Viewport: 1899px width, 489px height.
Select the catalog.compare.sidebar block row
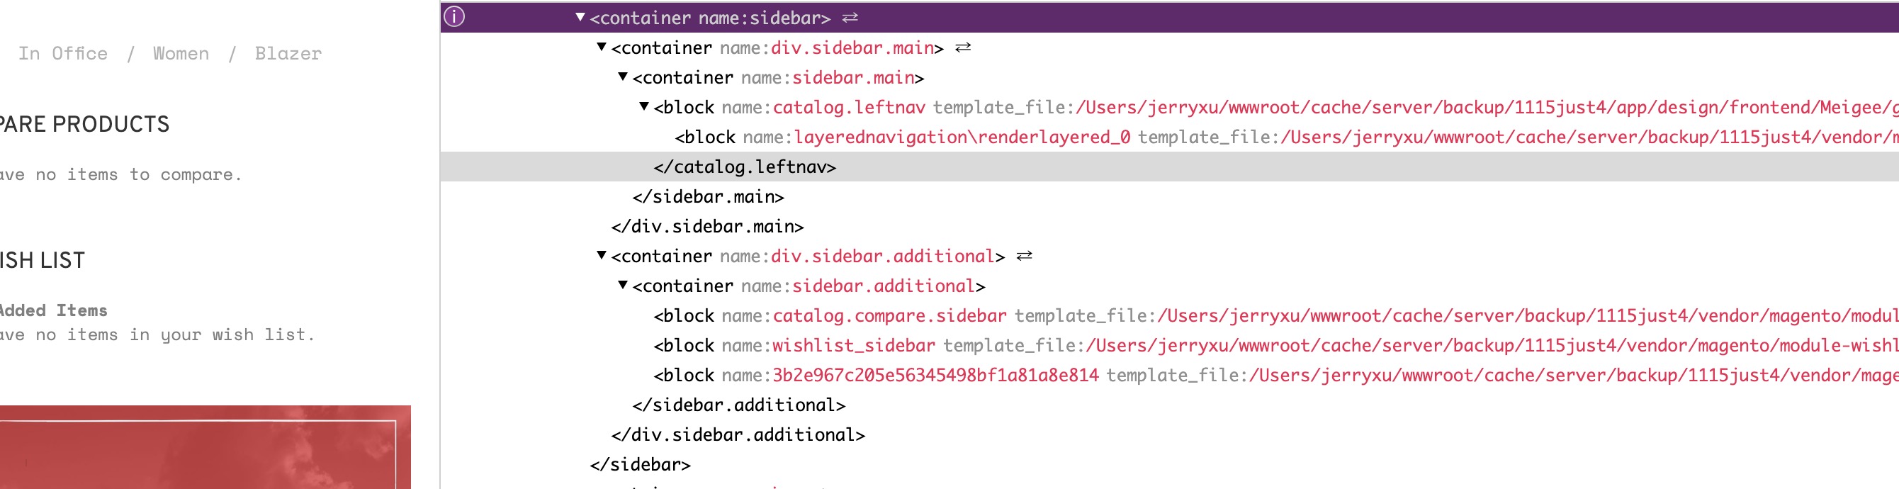(x=1169, y=315)
